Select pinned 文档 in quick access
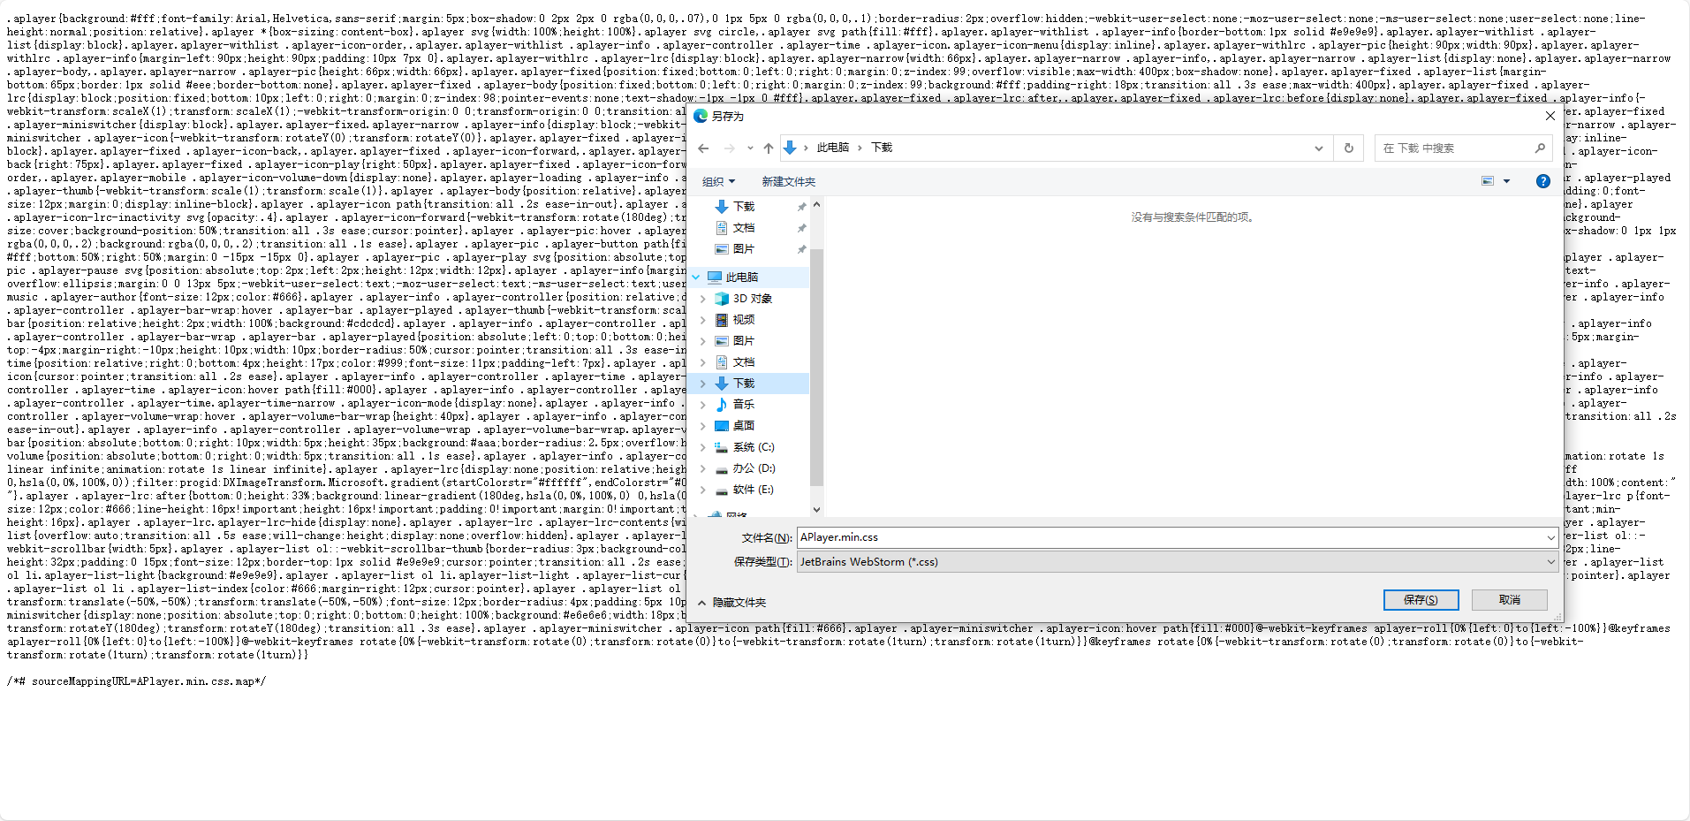 pyautogui.click(x=743, y=228)
